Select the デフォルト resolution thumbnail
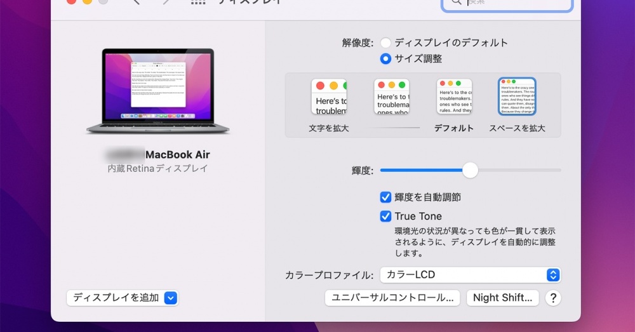The image size is (635, 332). (454, 96)
